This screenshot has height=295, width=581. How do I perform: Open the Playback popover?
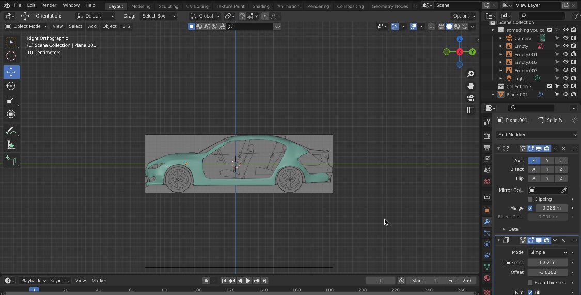33,280
